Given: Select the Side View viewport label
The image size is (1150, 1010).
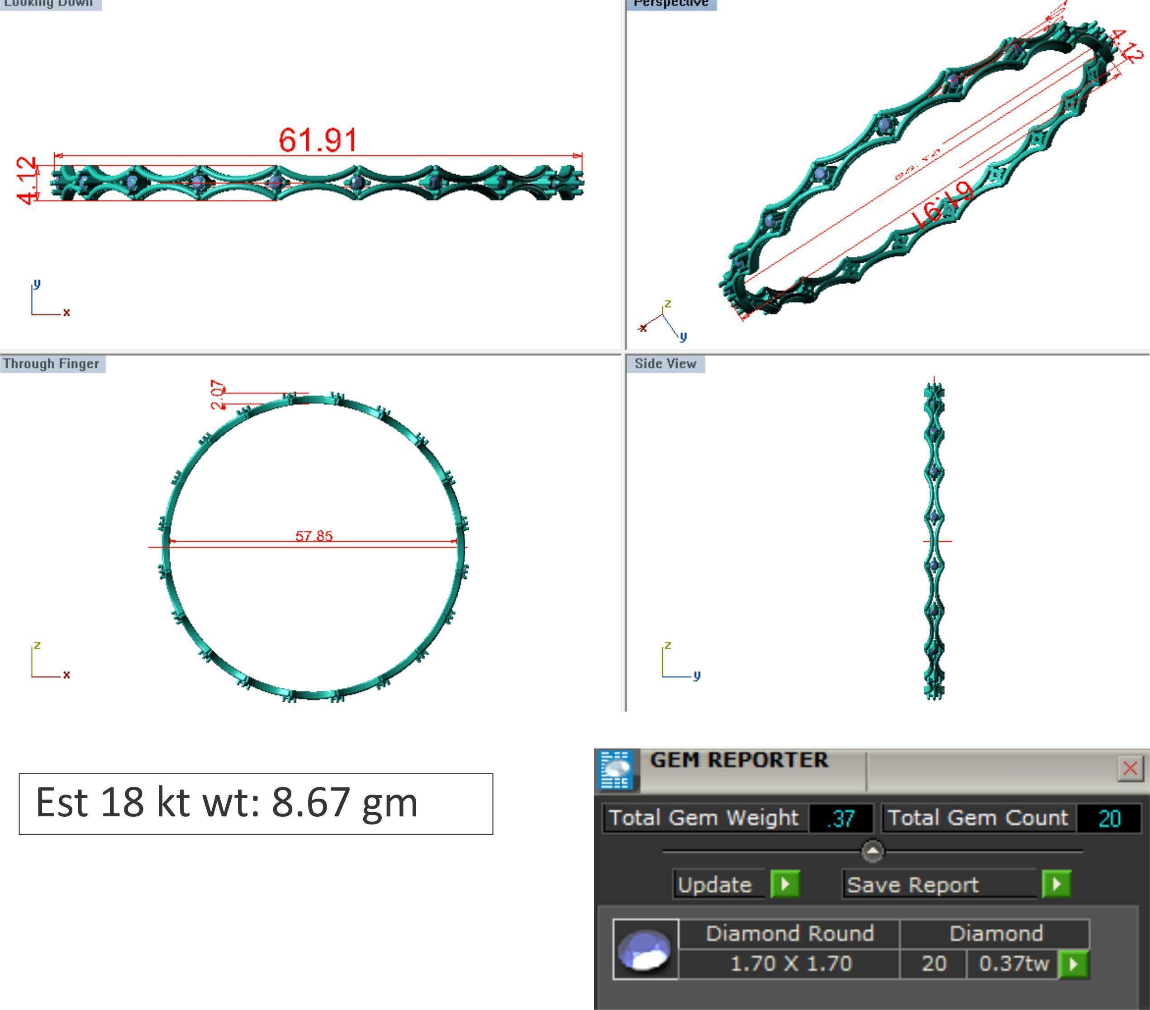Looking at the screenshot, I should coord(665,363).
